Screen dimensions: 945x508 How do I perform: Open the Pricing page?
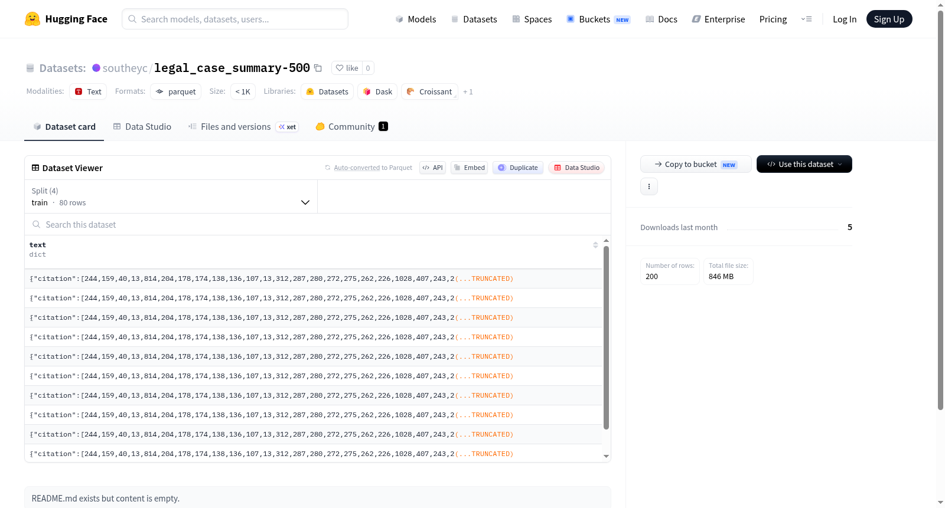(773, 19)
